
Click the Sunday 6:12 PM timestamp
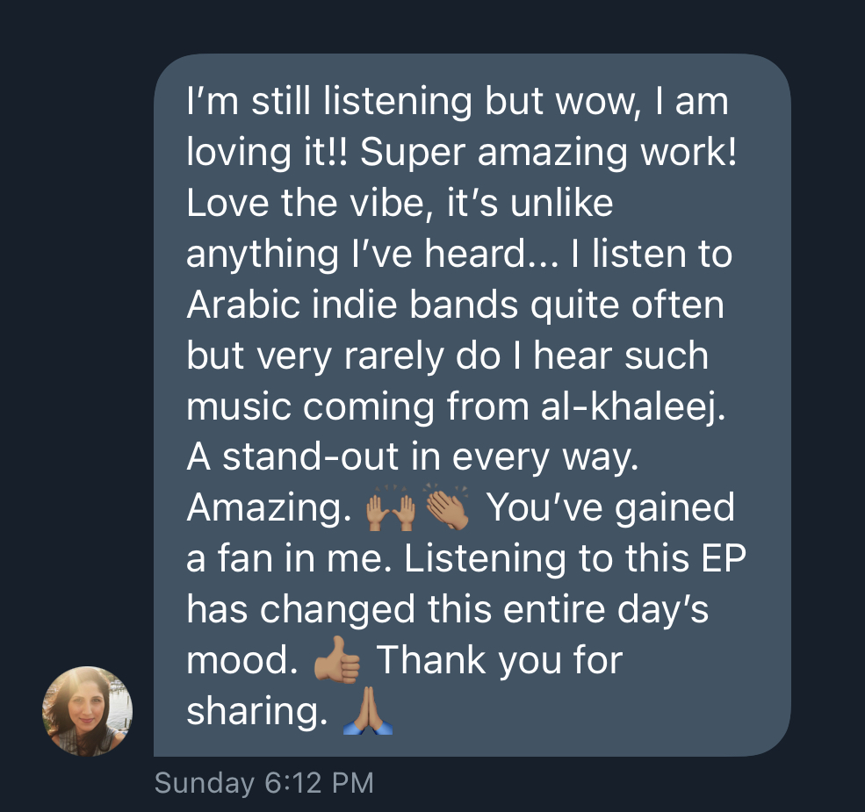tap(264, 783)
